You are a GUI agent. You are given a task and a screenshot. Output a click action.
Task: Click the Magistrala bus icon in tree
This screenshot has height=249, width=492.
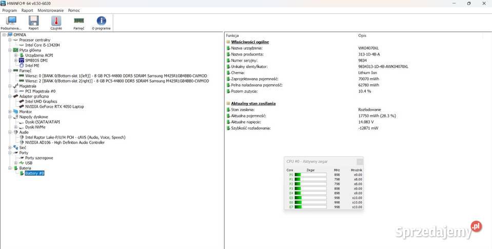pyautogui.click(x=16, y=86)
